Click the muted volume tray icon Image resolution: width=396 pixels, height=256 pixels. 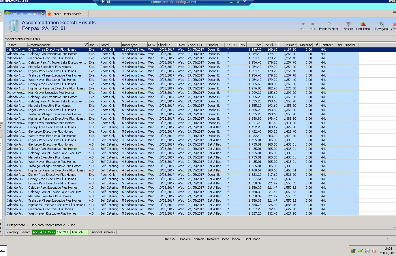(x=374, y=251)
